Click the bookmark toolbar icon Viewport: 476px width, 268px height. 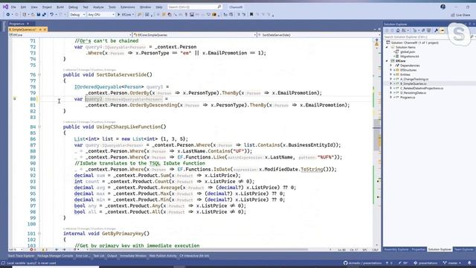[x=251, y=15]
